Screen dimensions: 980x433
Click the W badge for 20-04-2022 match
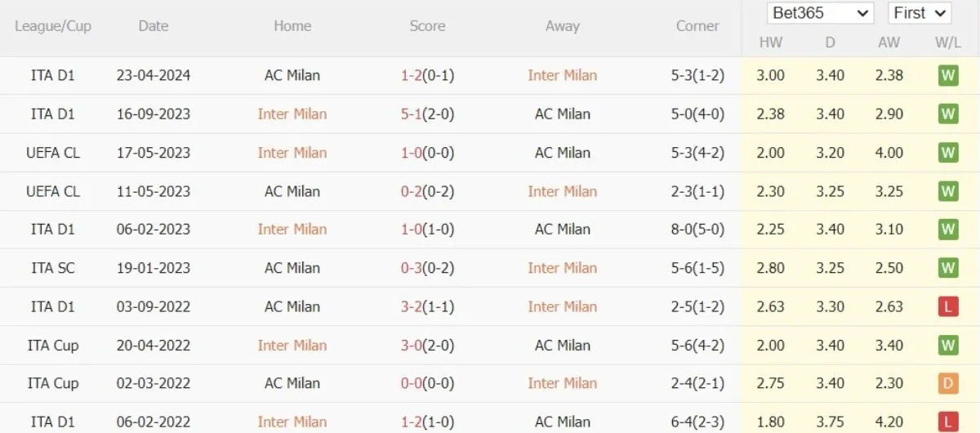(947, 346)
